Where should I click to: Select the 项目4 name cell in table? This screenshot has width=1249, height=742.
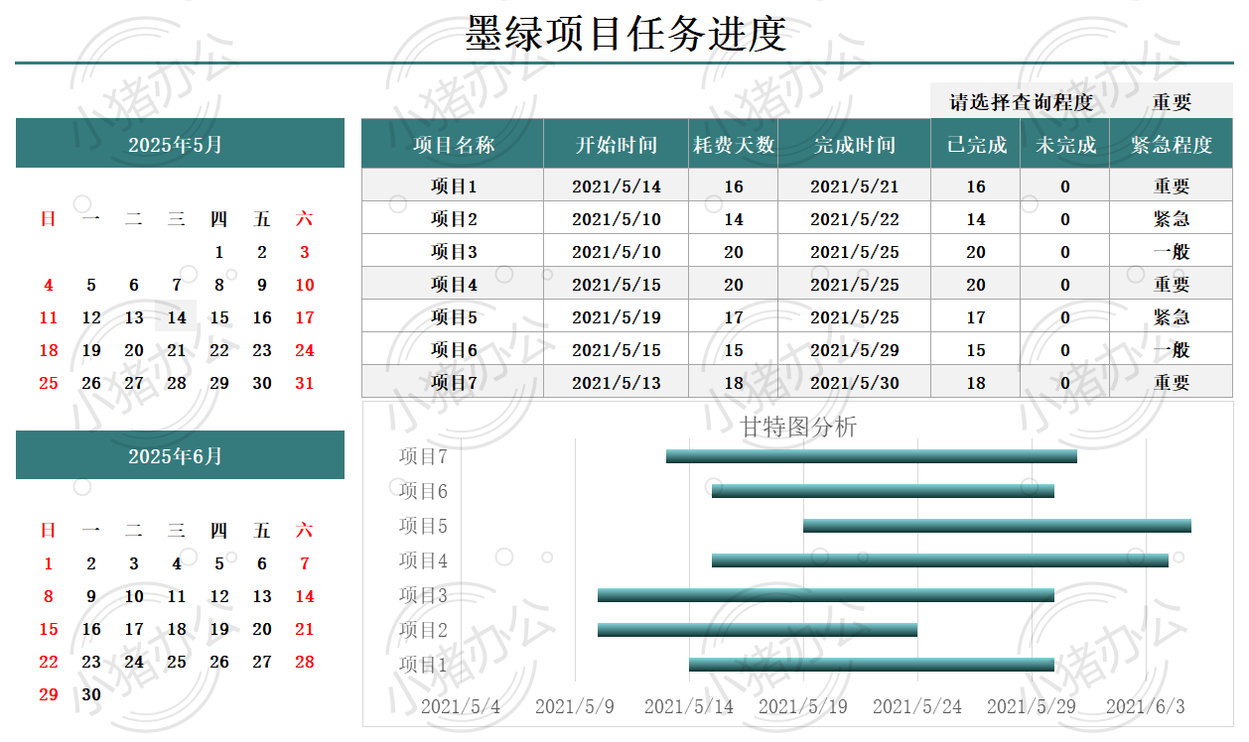[453, 284]
